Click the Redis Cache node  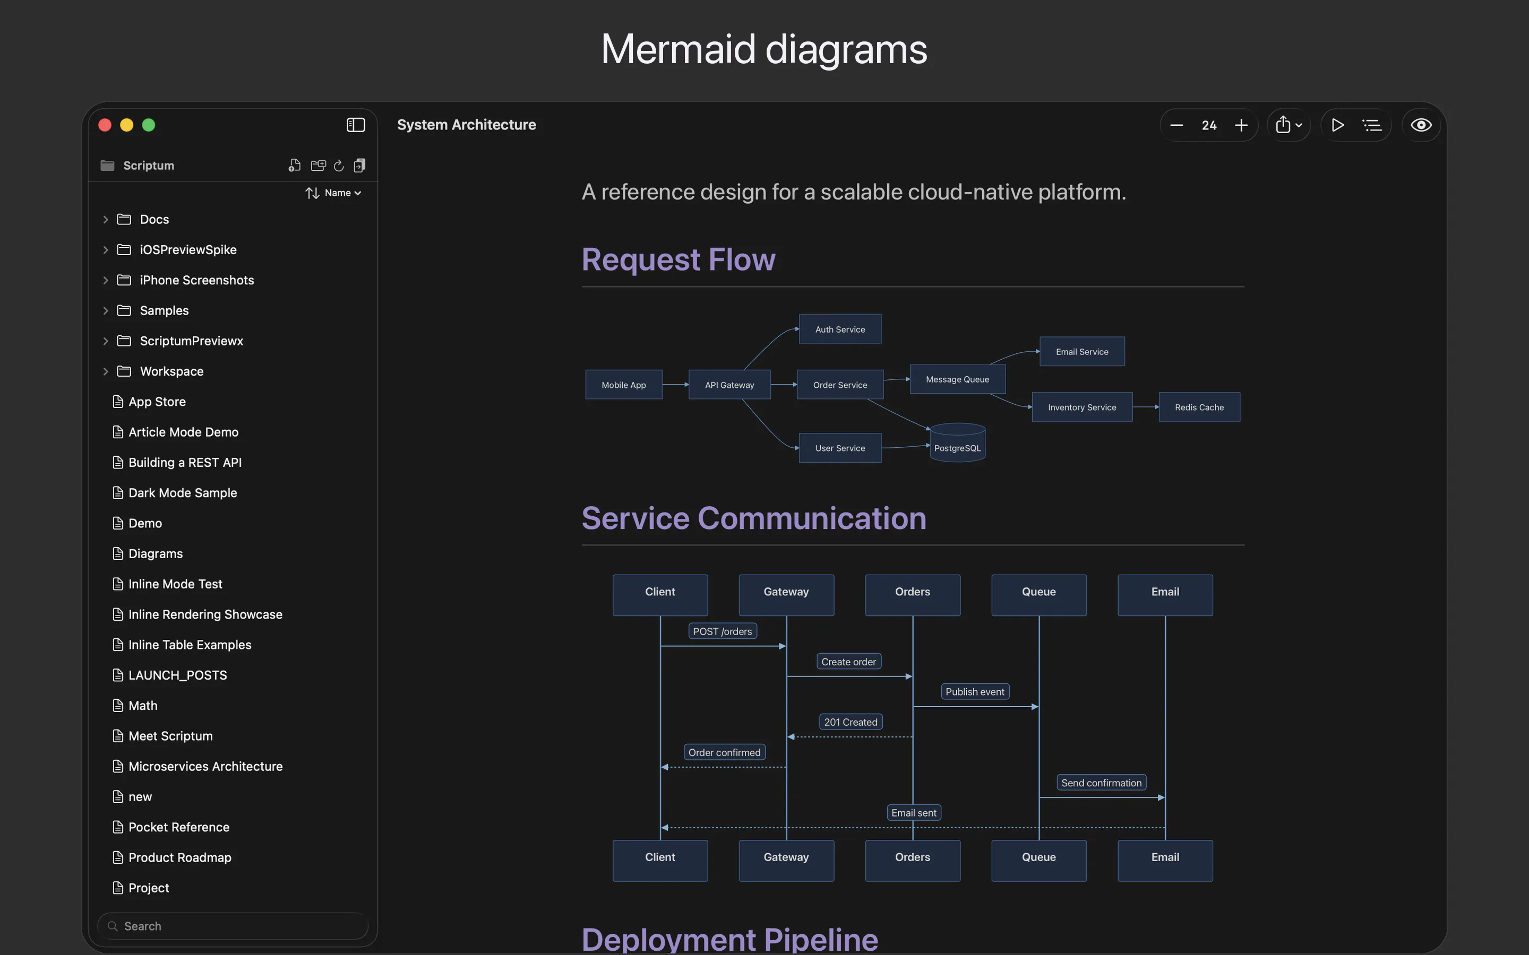point(1199,407)
